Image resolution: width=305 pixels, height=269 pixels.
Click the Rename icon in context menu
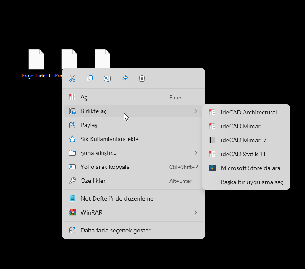[x=107, y=78]
